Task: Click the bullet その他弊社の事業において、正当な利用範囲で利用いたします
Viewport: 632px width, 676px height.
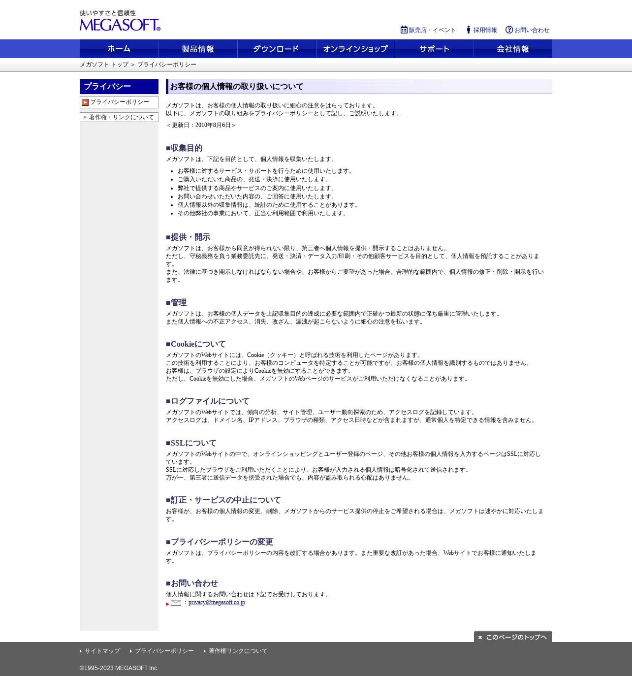Action: coord(263,213)
